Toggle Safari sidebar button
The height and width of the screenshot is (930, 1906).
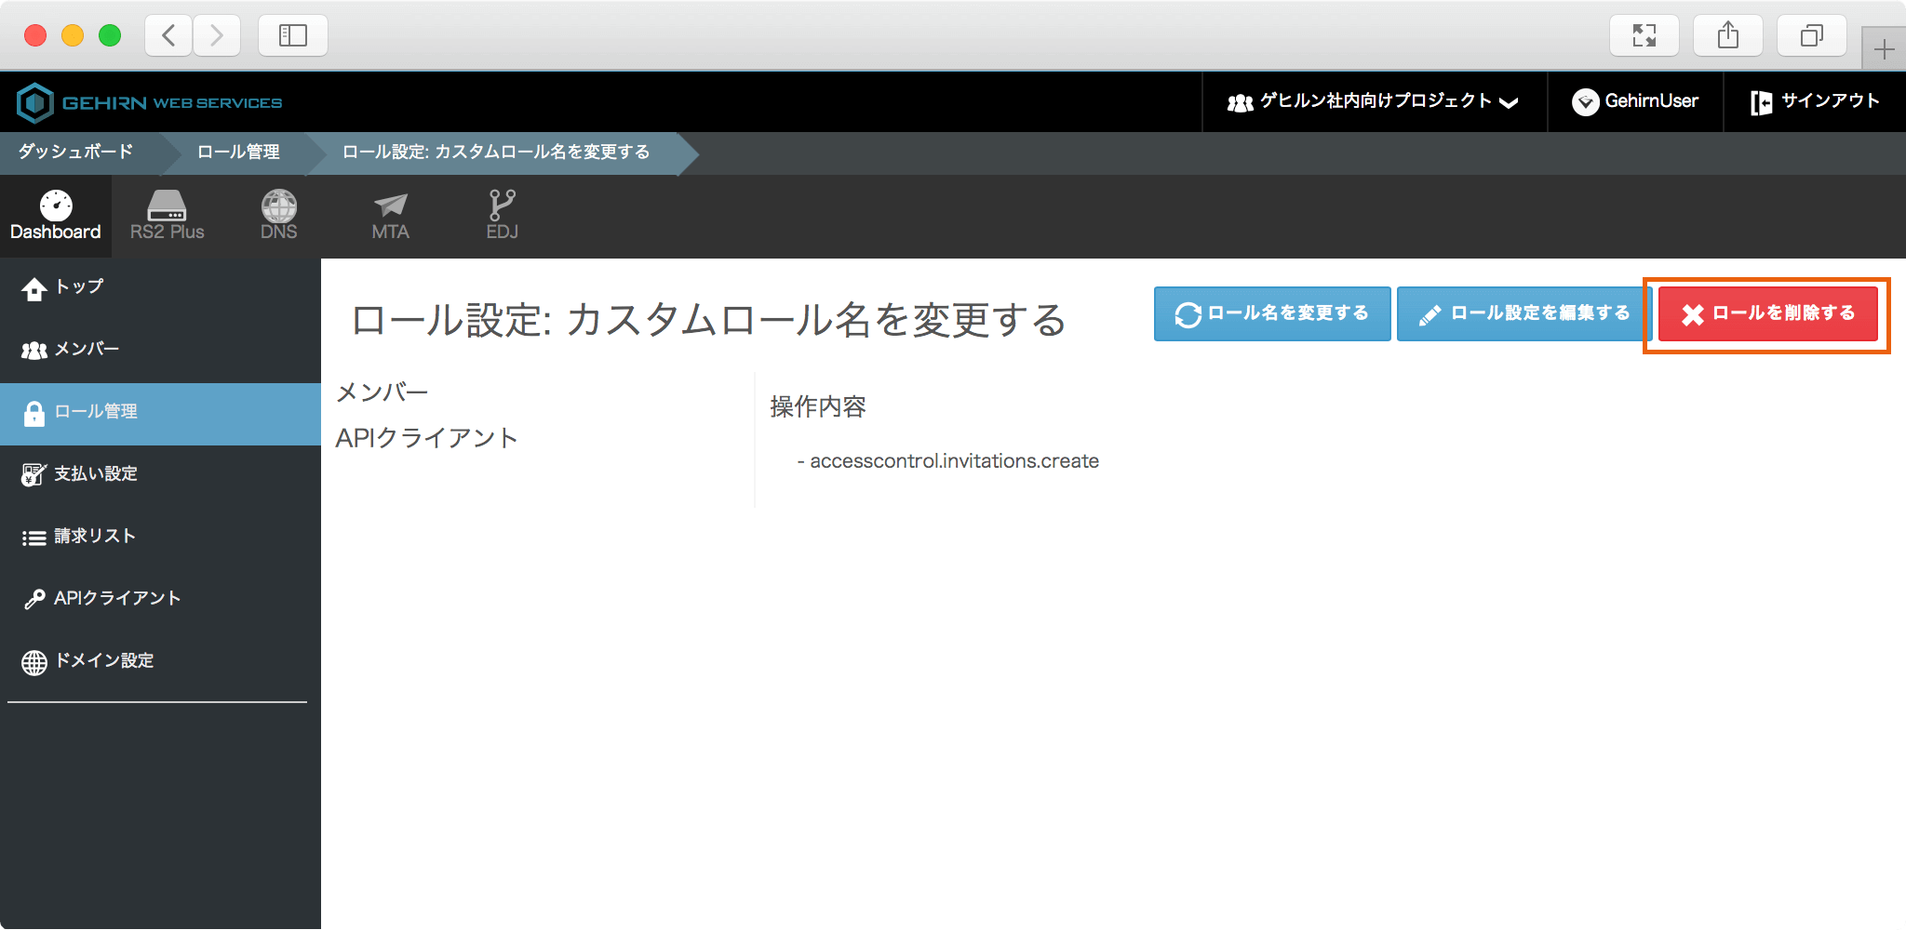(293, 36)
